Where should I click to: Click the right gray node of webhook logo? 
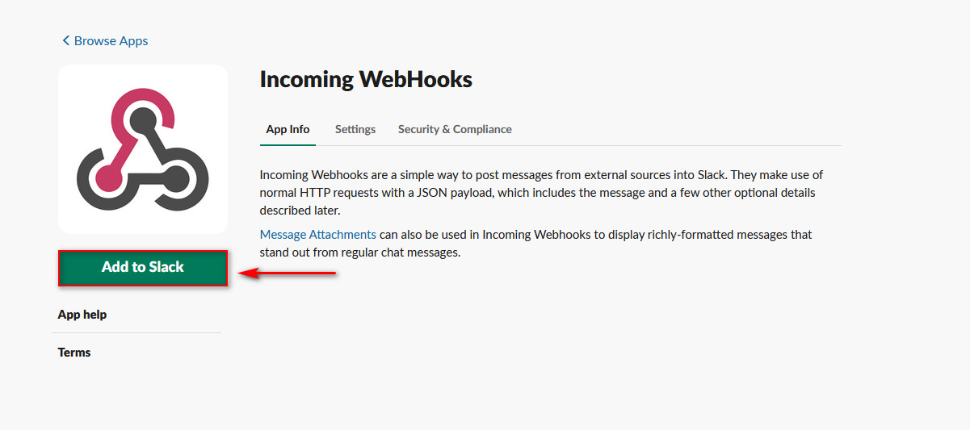coord(177,177)
